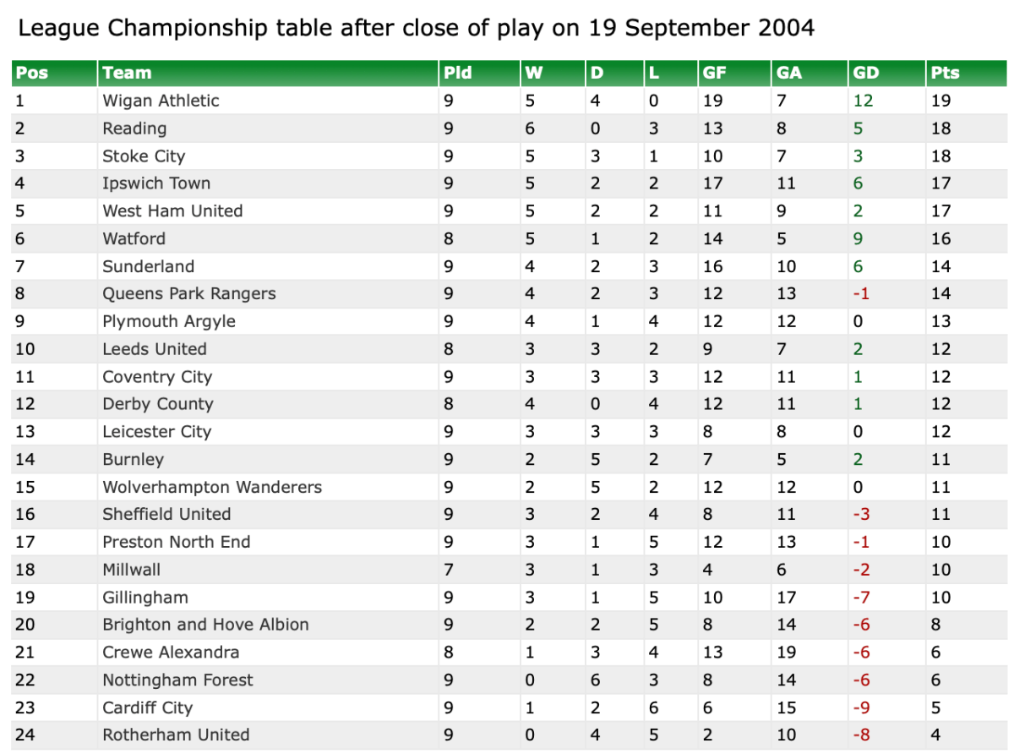
Task: Click Wigan Athletic's goal difference value 12
Action: (863, 101)
